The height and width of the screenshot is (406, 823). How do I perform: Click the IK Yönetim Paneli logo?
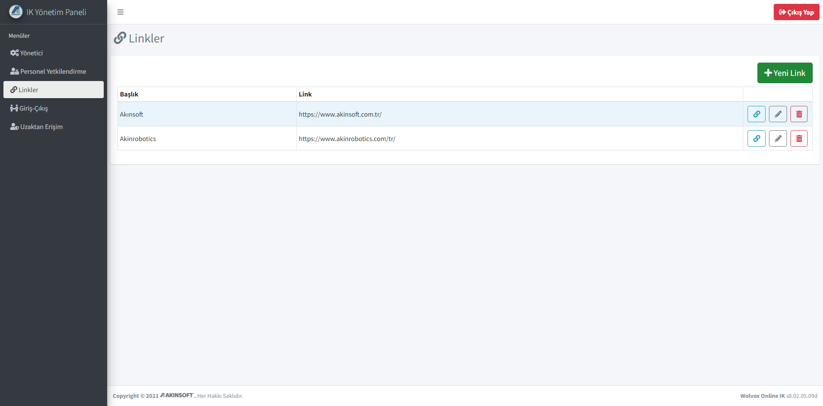pyautogui.click(x=16, y=12)
